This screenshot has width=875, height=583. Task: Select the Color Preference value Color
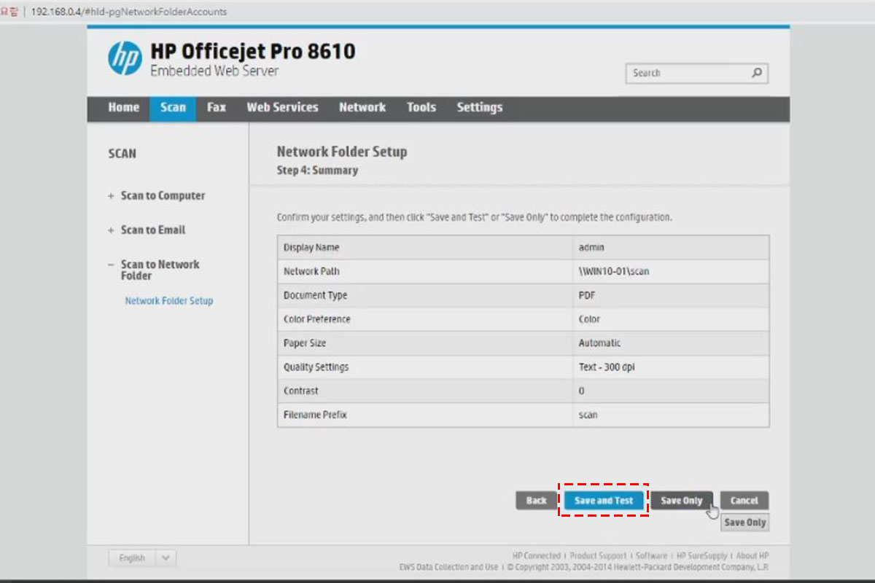(589, 319)
